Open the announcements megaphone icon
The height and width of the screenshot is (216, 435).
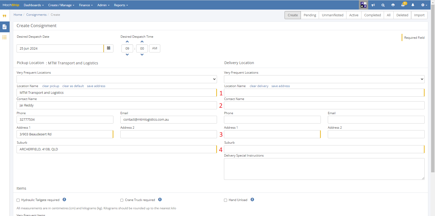pos(373,5)
